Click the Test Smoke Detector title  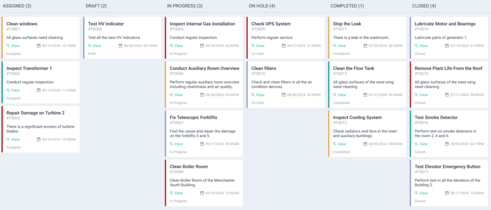pyautogui.click(x=436, y=117)
